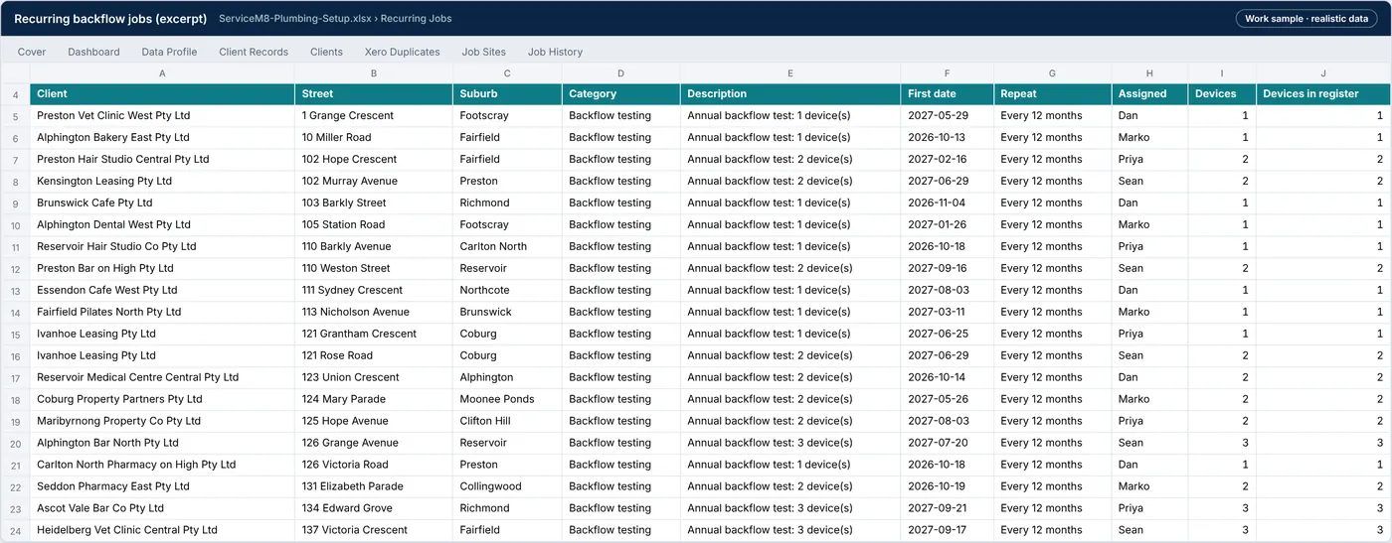Click the Devices header cell
Image resolution: width=1392 pixels, height=543 pixels.
(1222, 94)
